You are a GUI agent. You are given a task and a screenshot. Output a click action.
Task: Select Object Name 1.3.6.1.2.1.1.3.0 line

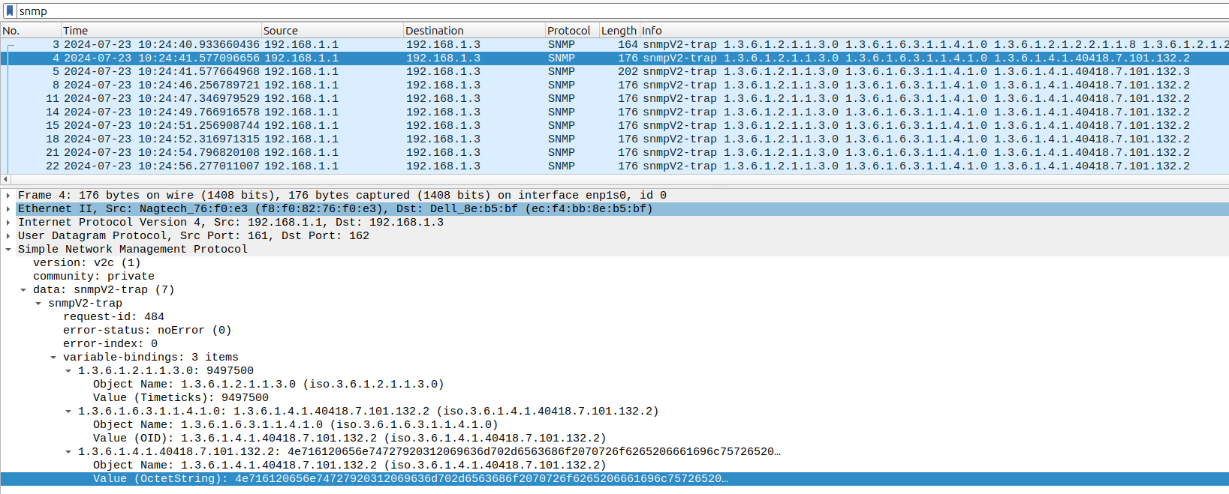coord(269,384)
